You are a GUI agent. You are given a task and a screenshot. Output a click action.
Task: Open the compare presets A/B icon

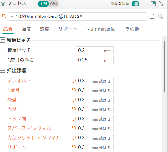pos(161,4)
